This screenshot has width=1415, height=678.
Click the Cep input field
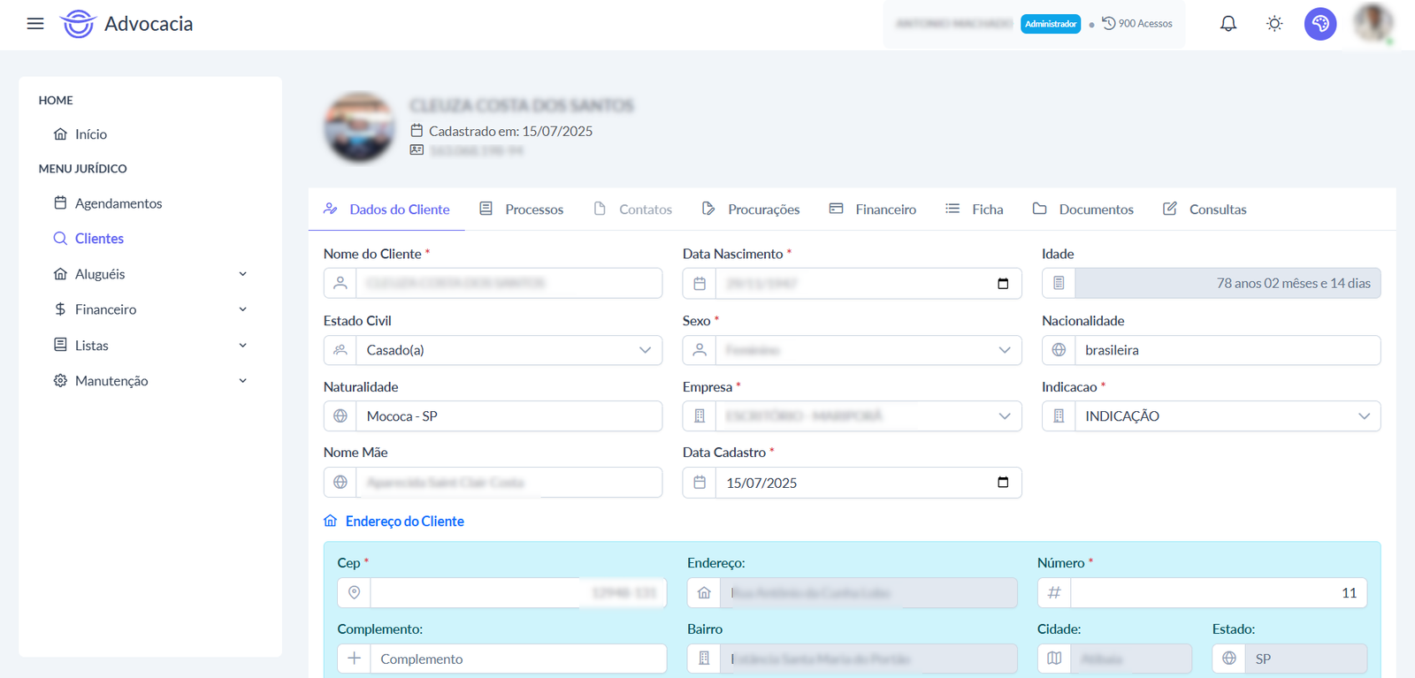click(517, 593)
